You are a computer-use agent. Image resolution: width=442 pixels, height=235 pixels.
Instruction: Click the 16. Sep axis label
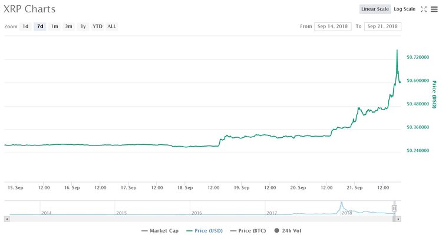[72, 188]
